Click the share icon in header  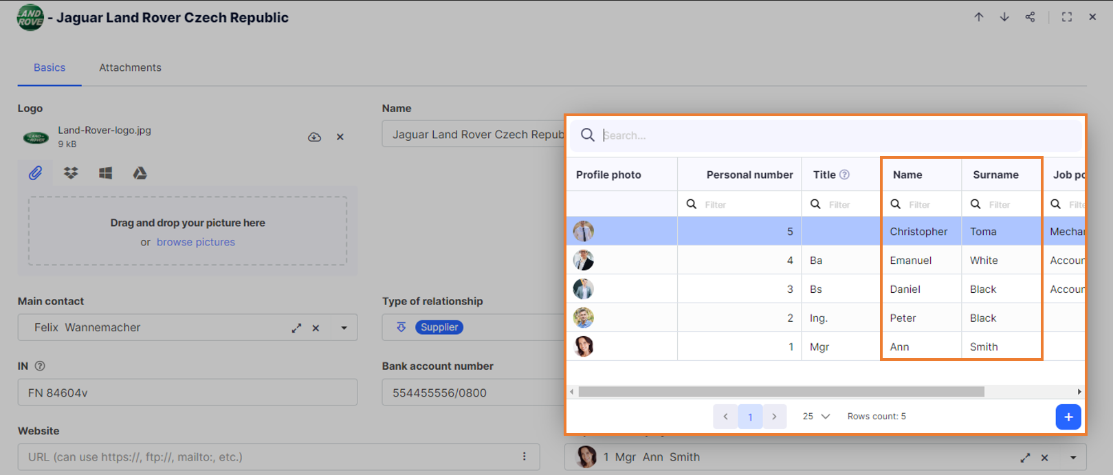tap(1030, 17)
